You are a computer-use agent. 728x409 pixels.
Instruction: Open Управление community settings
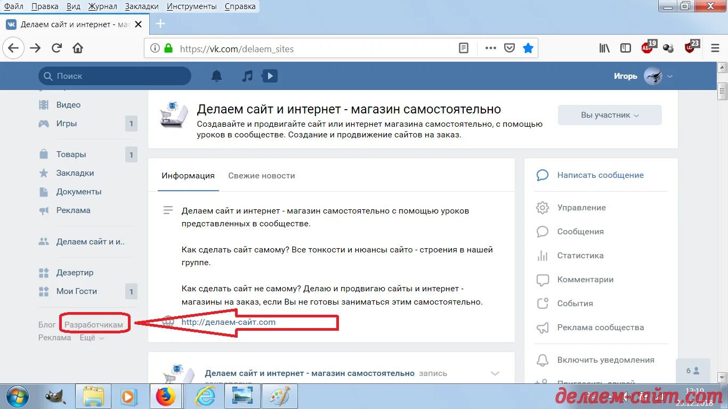[x=581, y=208]
